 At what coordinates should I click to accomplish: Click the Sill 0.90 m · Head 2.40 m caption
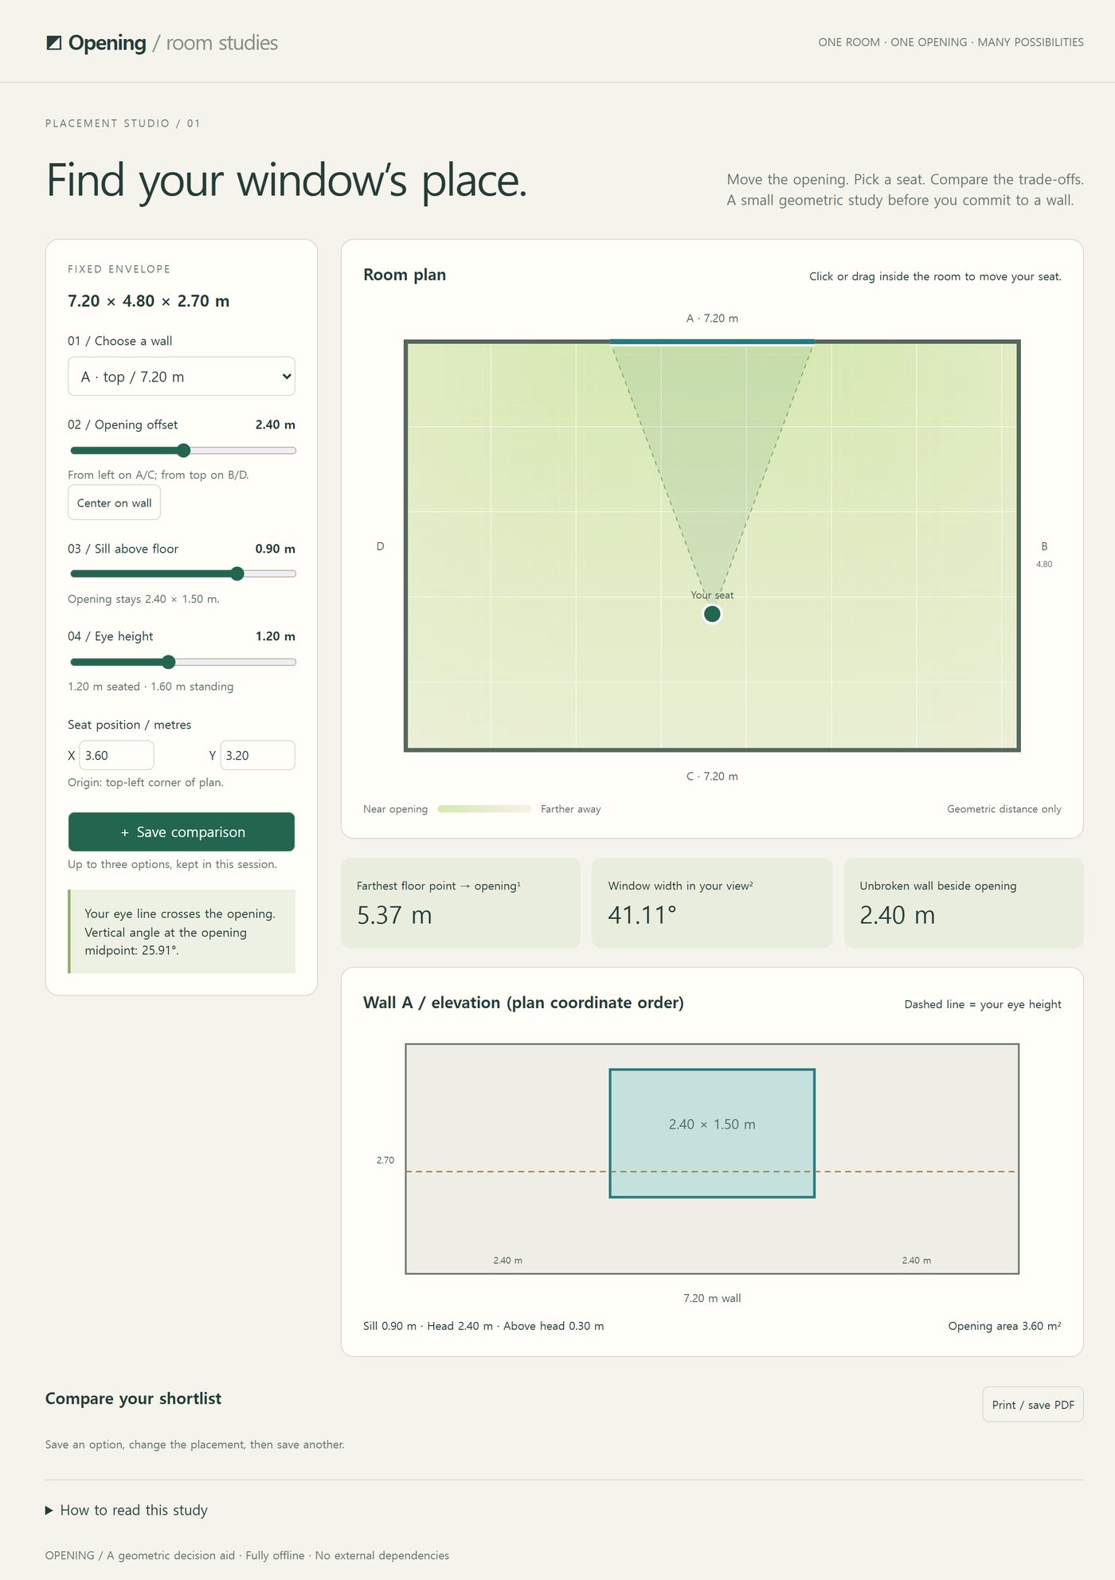click(483, 1326)
